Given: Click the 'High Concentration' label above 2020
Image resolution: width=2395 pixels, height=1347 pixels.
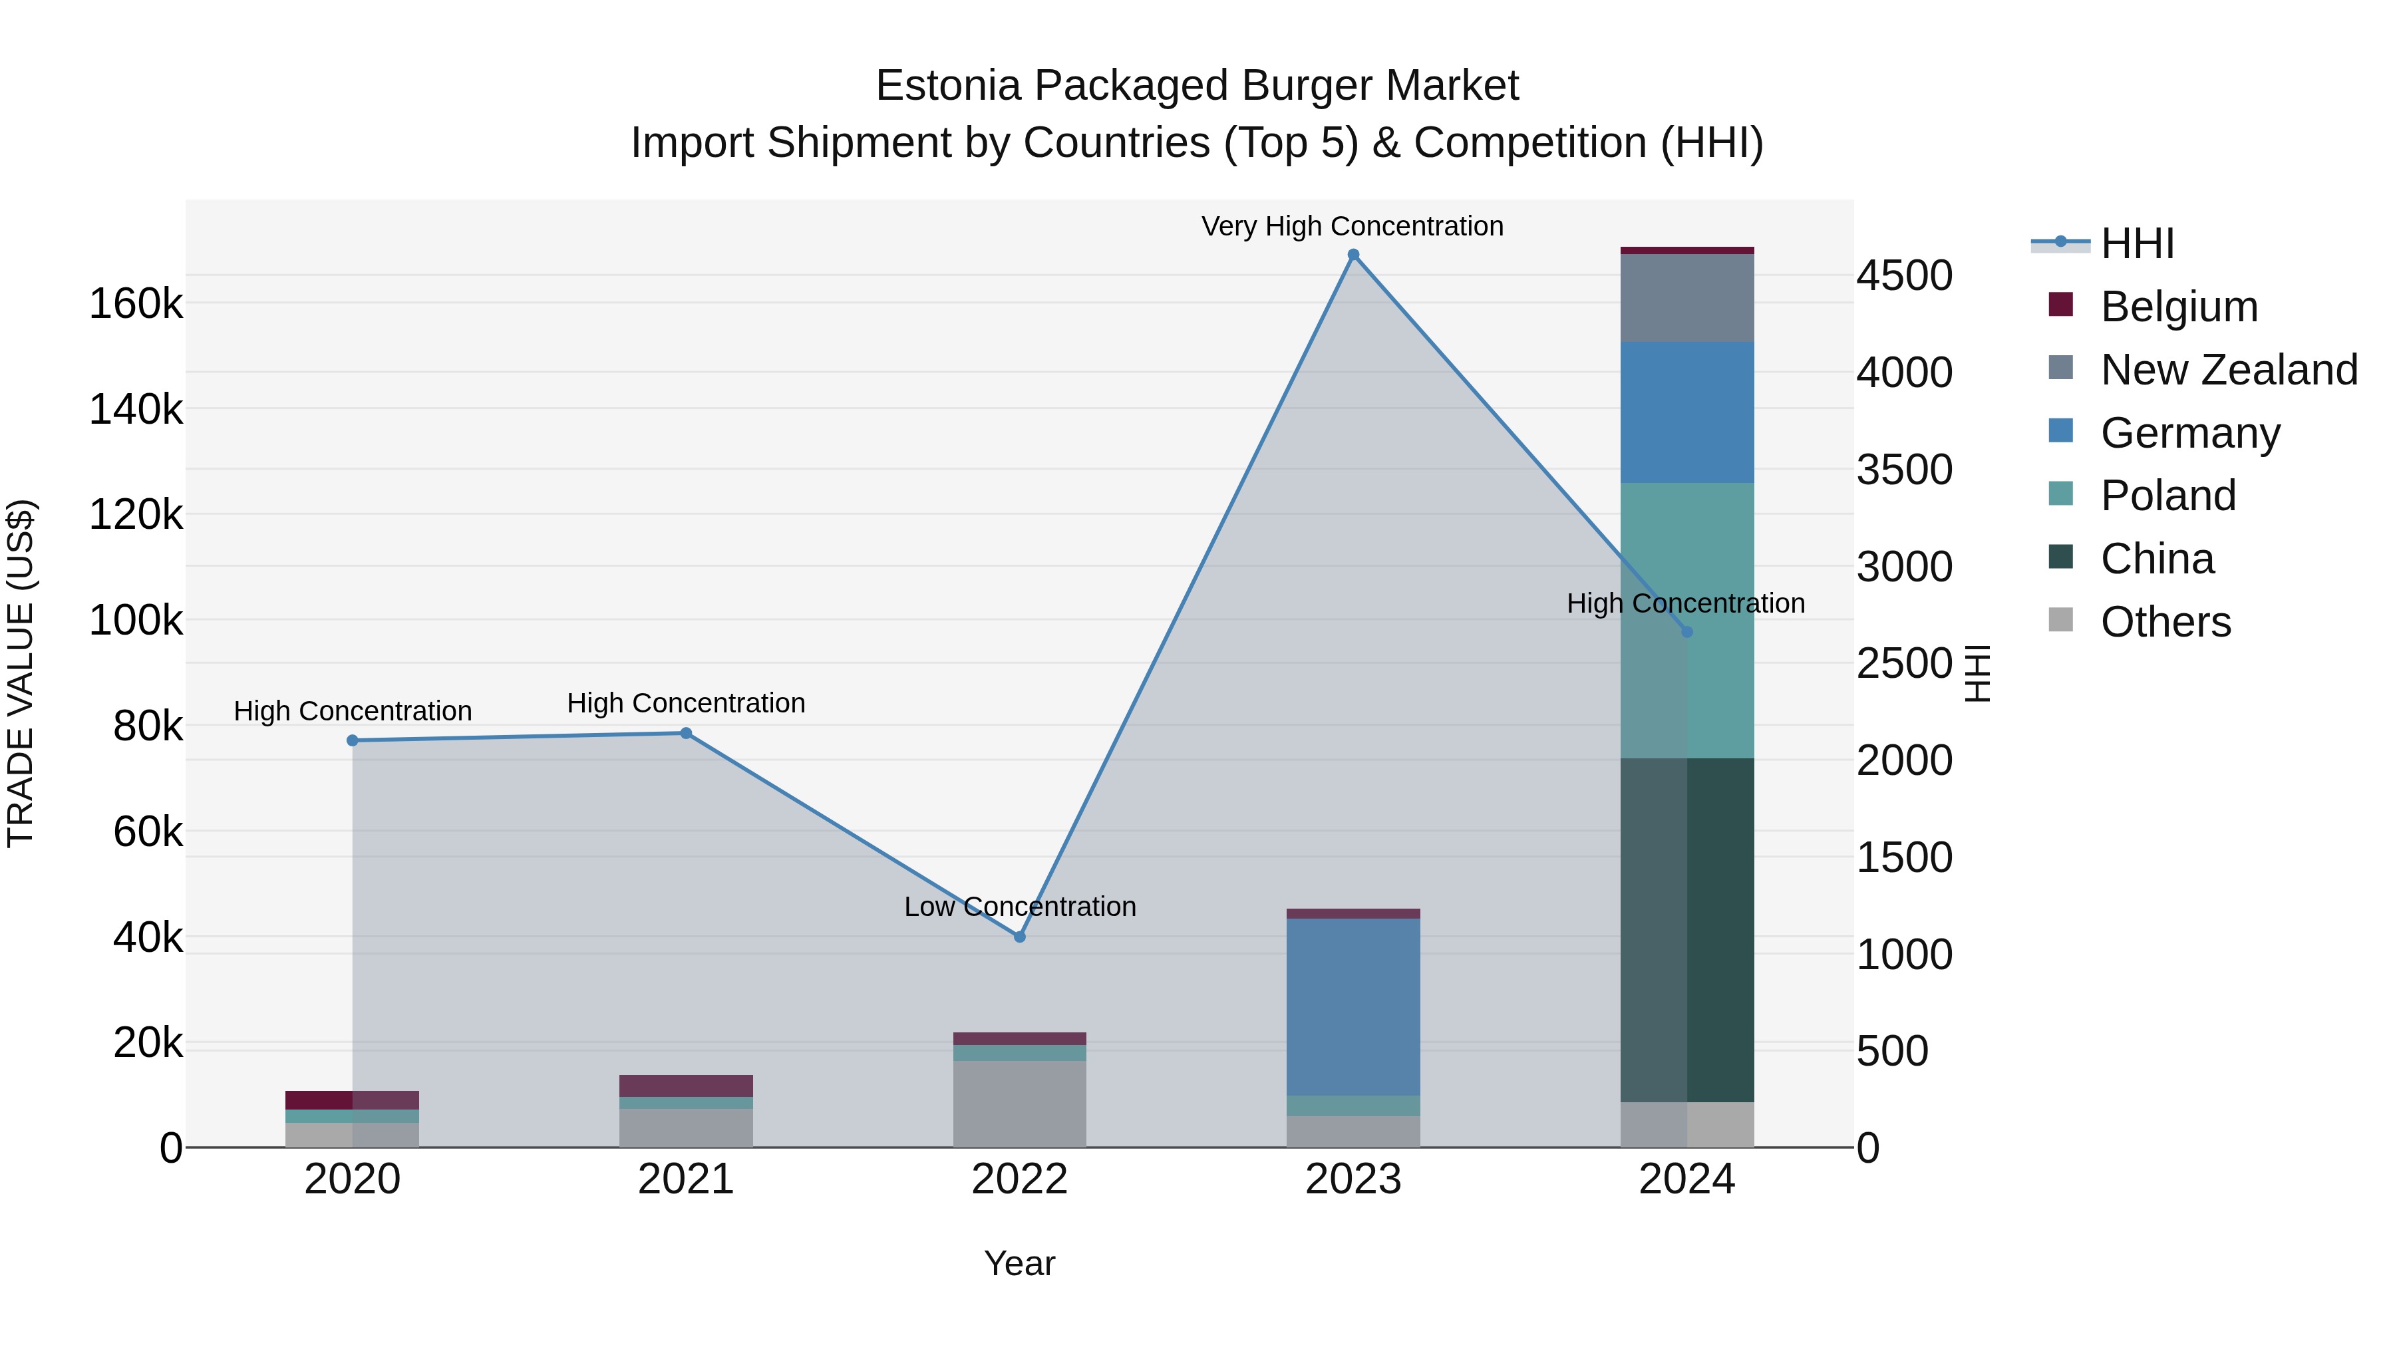Looking at the screenshot, I should pos(353,711).
